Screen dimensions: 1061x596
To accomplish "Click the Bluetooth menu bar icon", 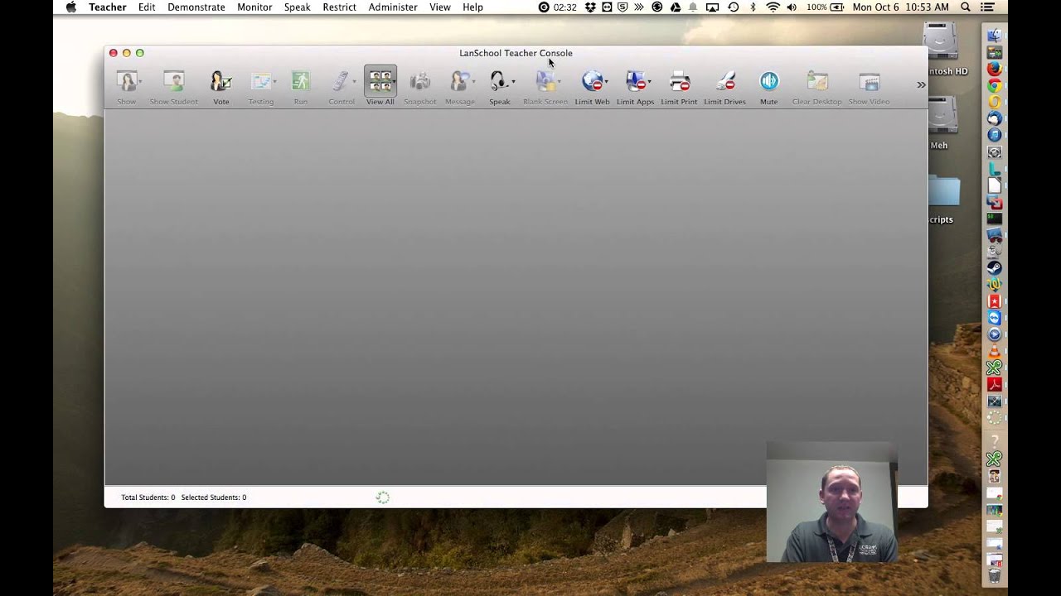I will pyautogui.click(x=753, y=7).
